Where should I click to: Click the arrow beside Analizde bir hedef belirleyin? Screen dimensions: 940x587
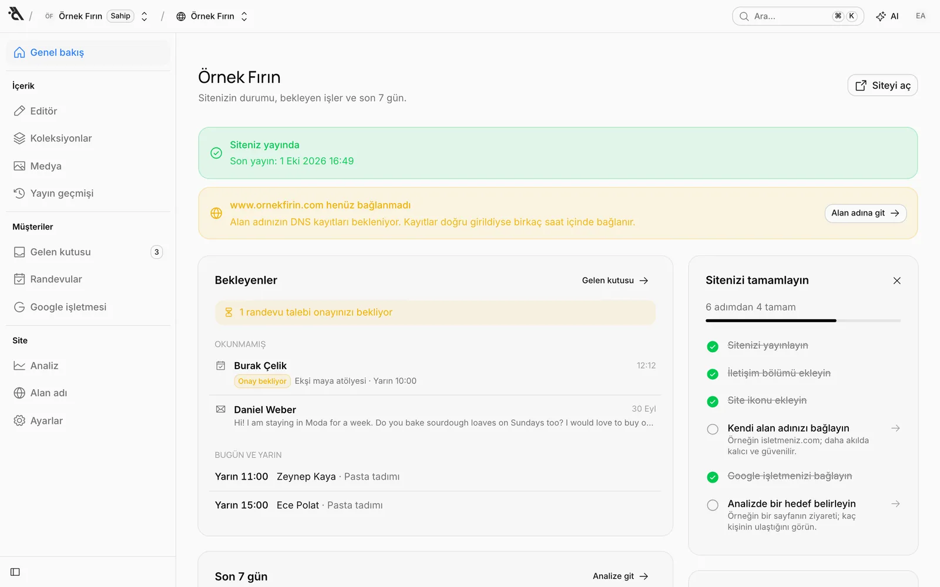tap(895, 504)
